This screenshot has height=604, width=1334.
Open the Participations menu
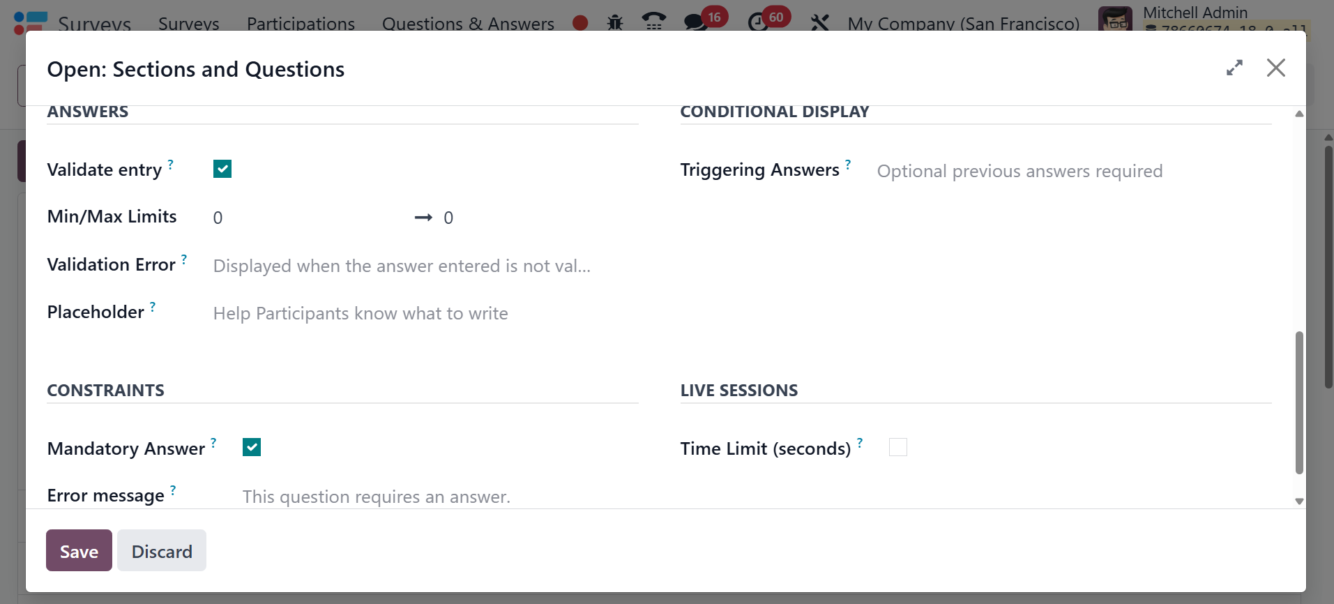[x=301, y=24]
